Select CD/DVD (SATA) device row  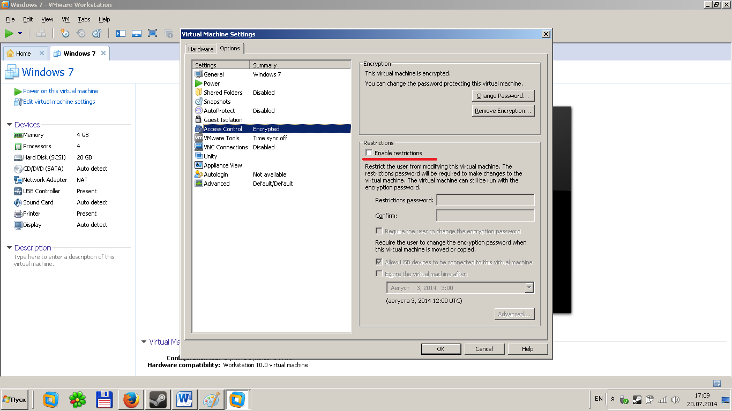tap(43, 169)
